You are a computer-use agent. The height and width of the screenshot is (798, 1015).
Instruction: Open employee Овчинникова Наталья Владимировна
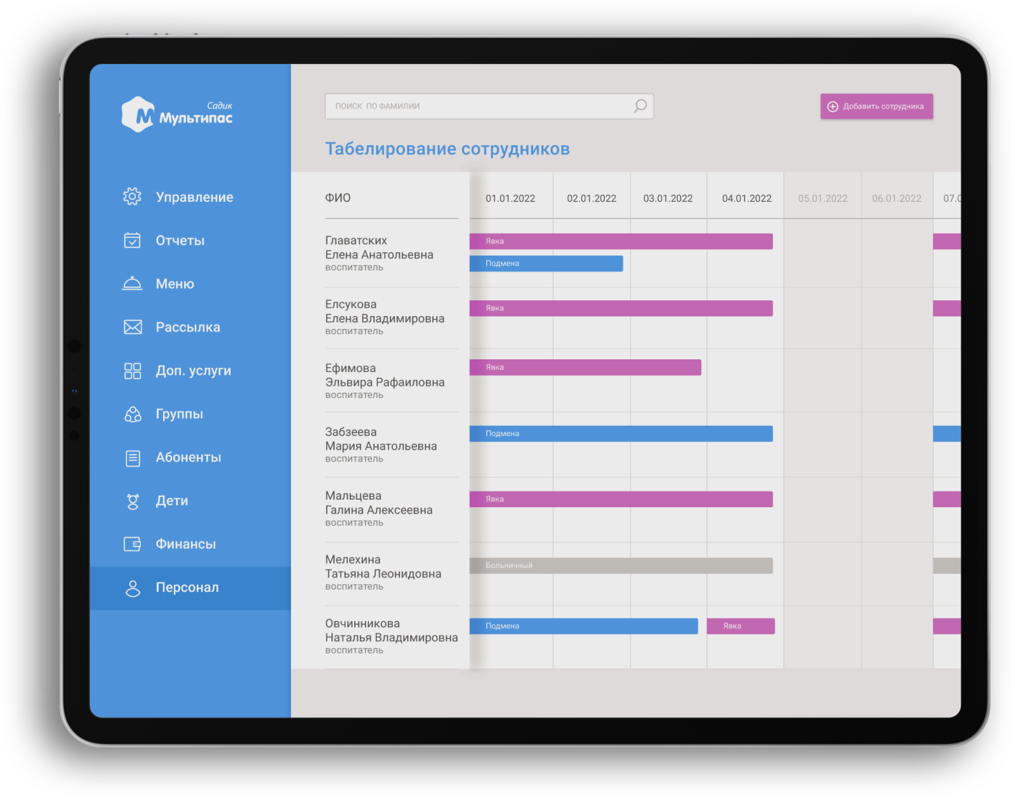(391, 636)
